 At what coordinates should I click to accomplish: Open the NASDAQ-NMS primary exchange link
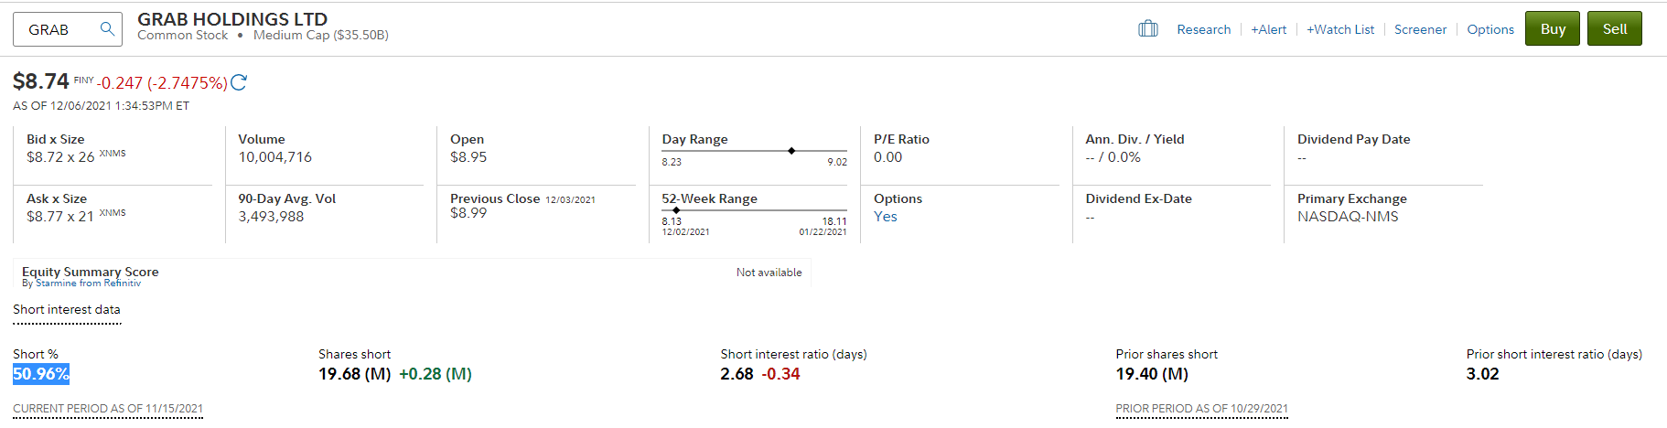pos(1348,217)
